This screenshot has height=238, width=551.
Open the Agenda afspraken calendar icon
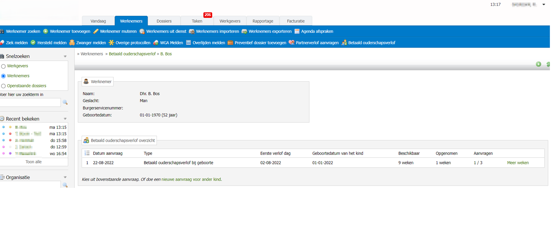(x=297, y=31)
